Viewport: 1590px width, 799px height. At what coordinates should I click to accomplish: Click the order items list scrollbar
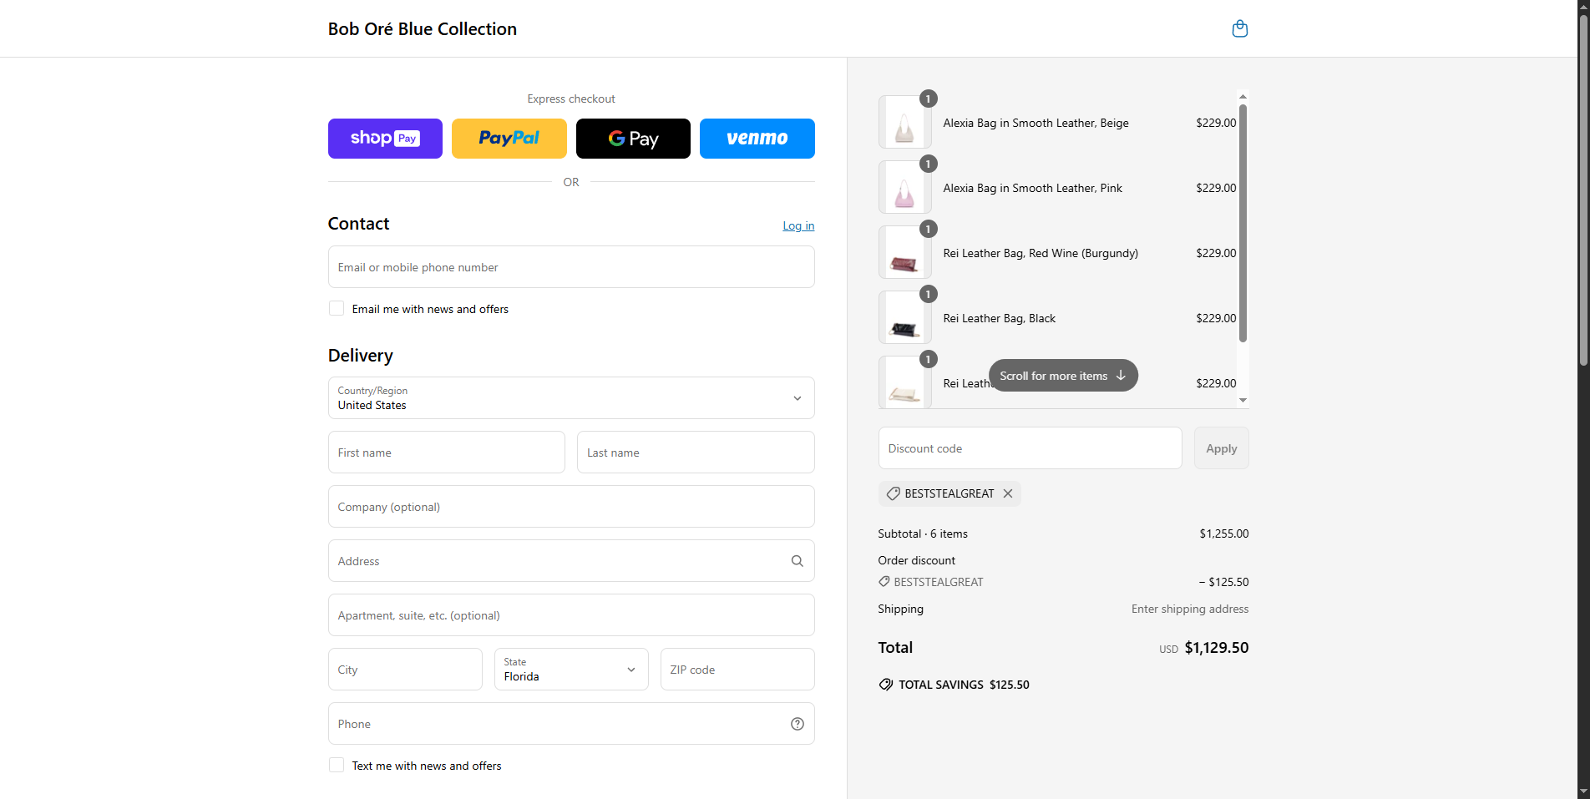(1243, 223)
